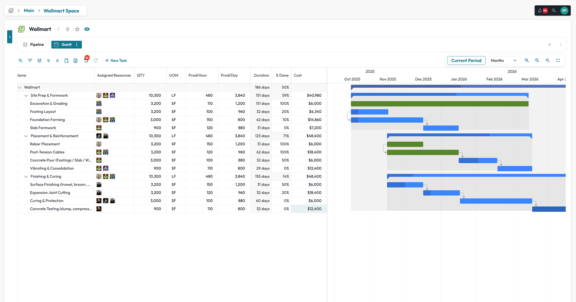Open the Gantt tab options menu

pyautogui.click(x=77, y=45)
